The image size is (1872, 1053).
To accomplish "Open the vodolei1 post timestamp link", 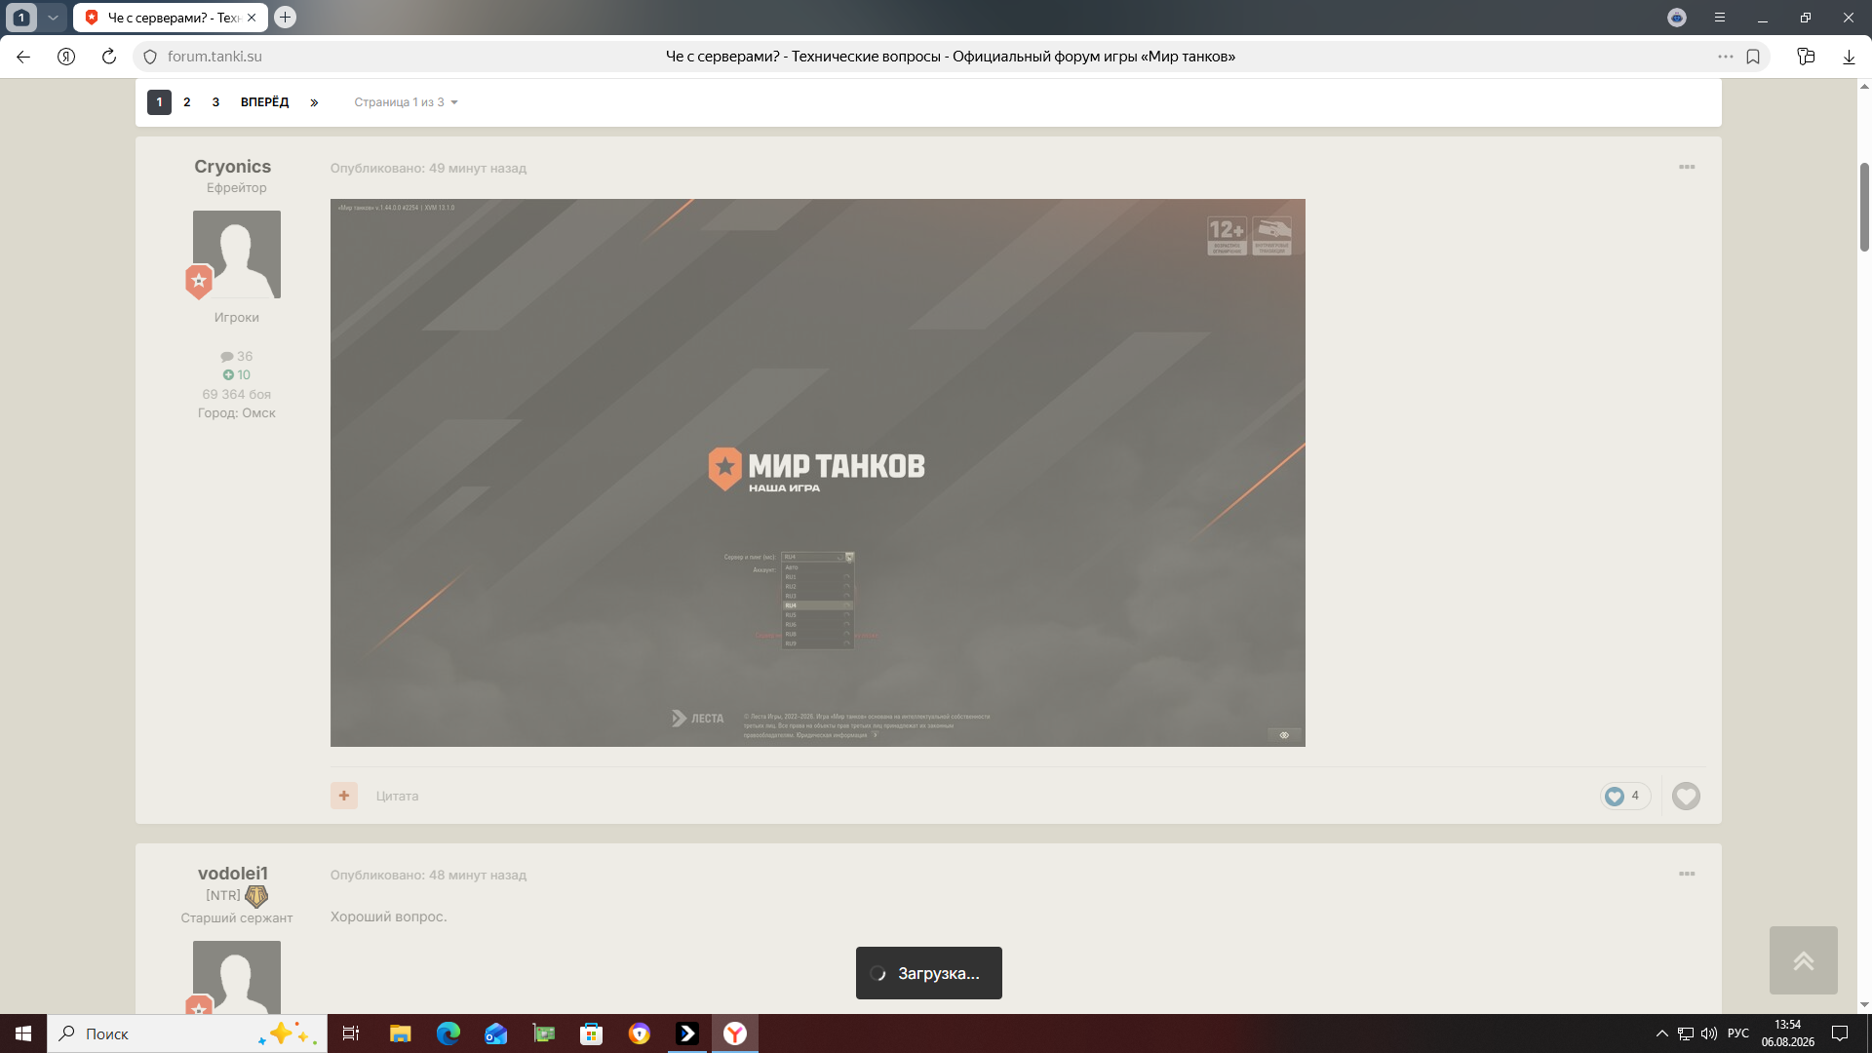I will 428,876.
